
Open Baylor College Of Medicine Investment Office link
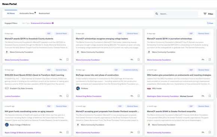coord(23,133)
